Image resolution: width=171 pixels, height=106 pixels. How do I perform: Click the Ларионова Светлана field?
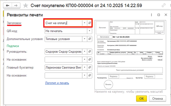click(x=63, y=67)
